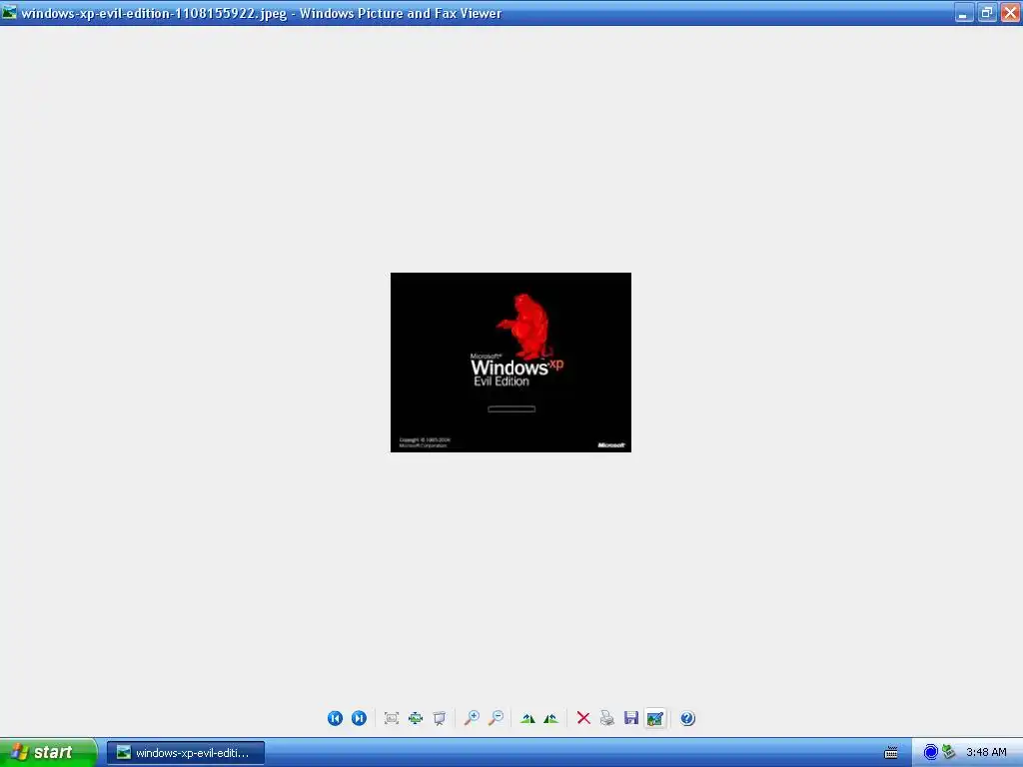Click the Windows XP Evil Edition picture
The height and width of the screenshot is (767, 1023).
coord(511,362)
